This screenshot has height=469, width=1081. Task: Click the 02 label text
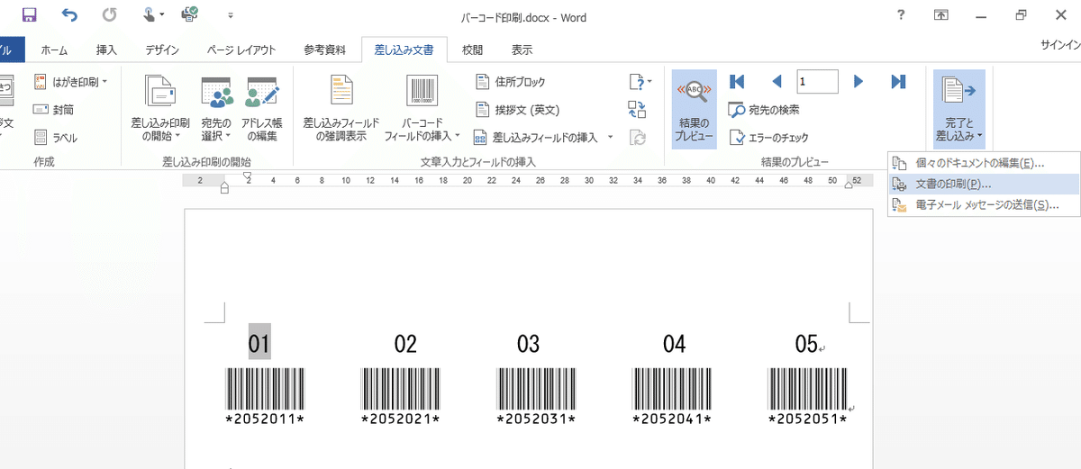coord(405,344)
